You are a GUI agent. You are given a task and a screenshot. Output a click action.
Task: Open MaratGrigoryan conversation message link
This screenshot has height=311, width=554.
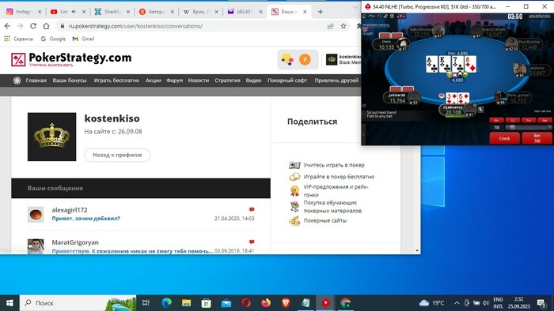132,251
